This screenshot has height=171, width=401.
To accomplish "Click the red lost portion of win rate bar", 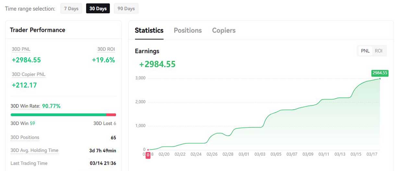I will 111,115.
